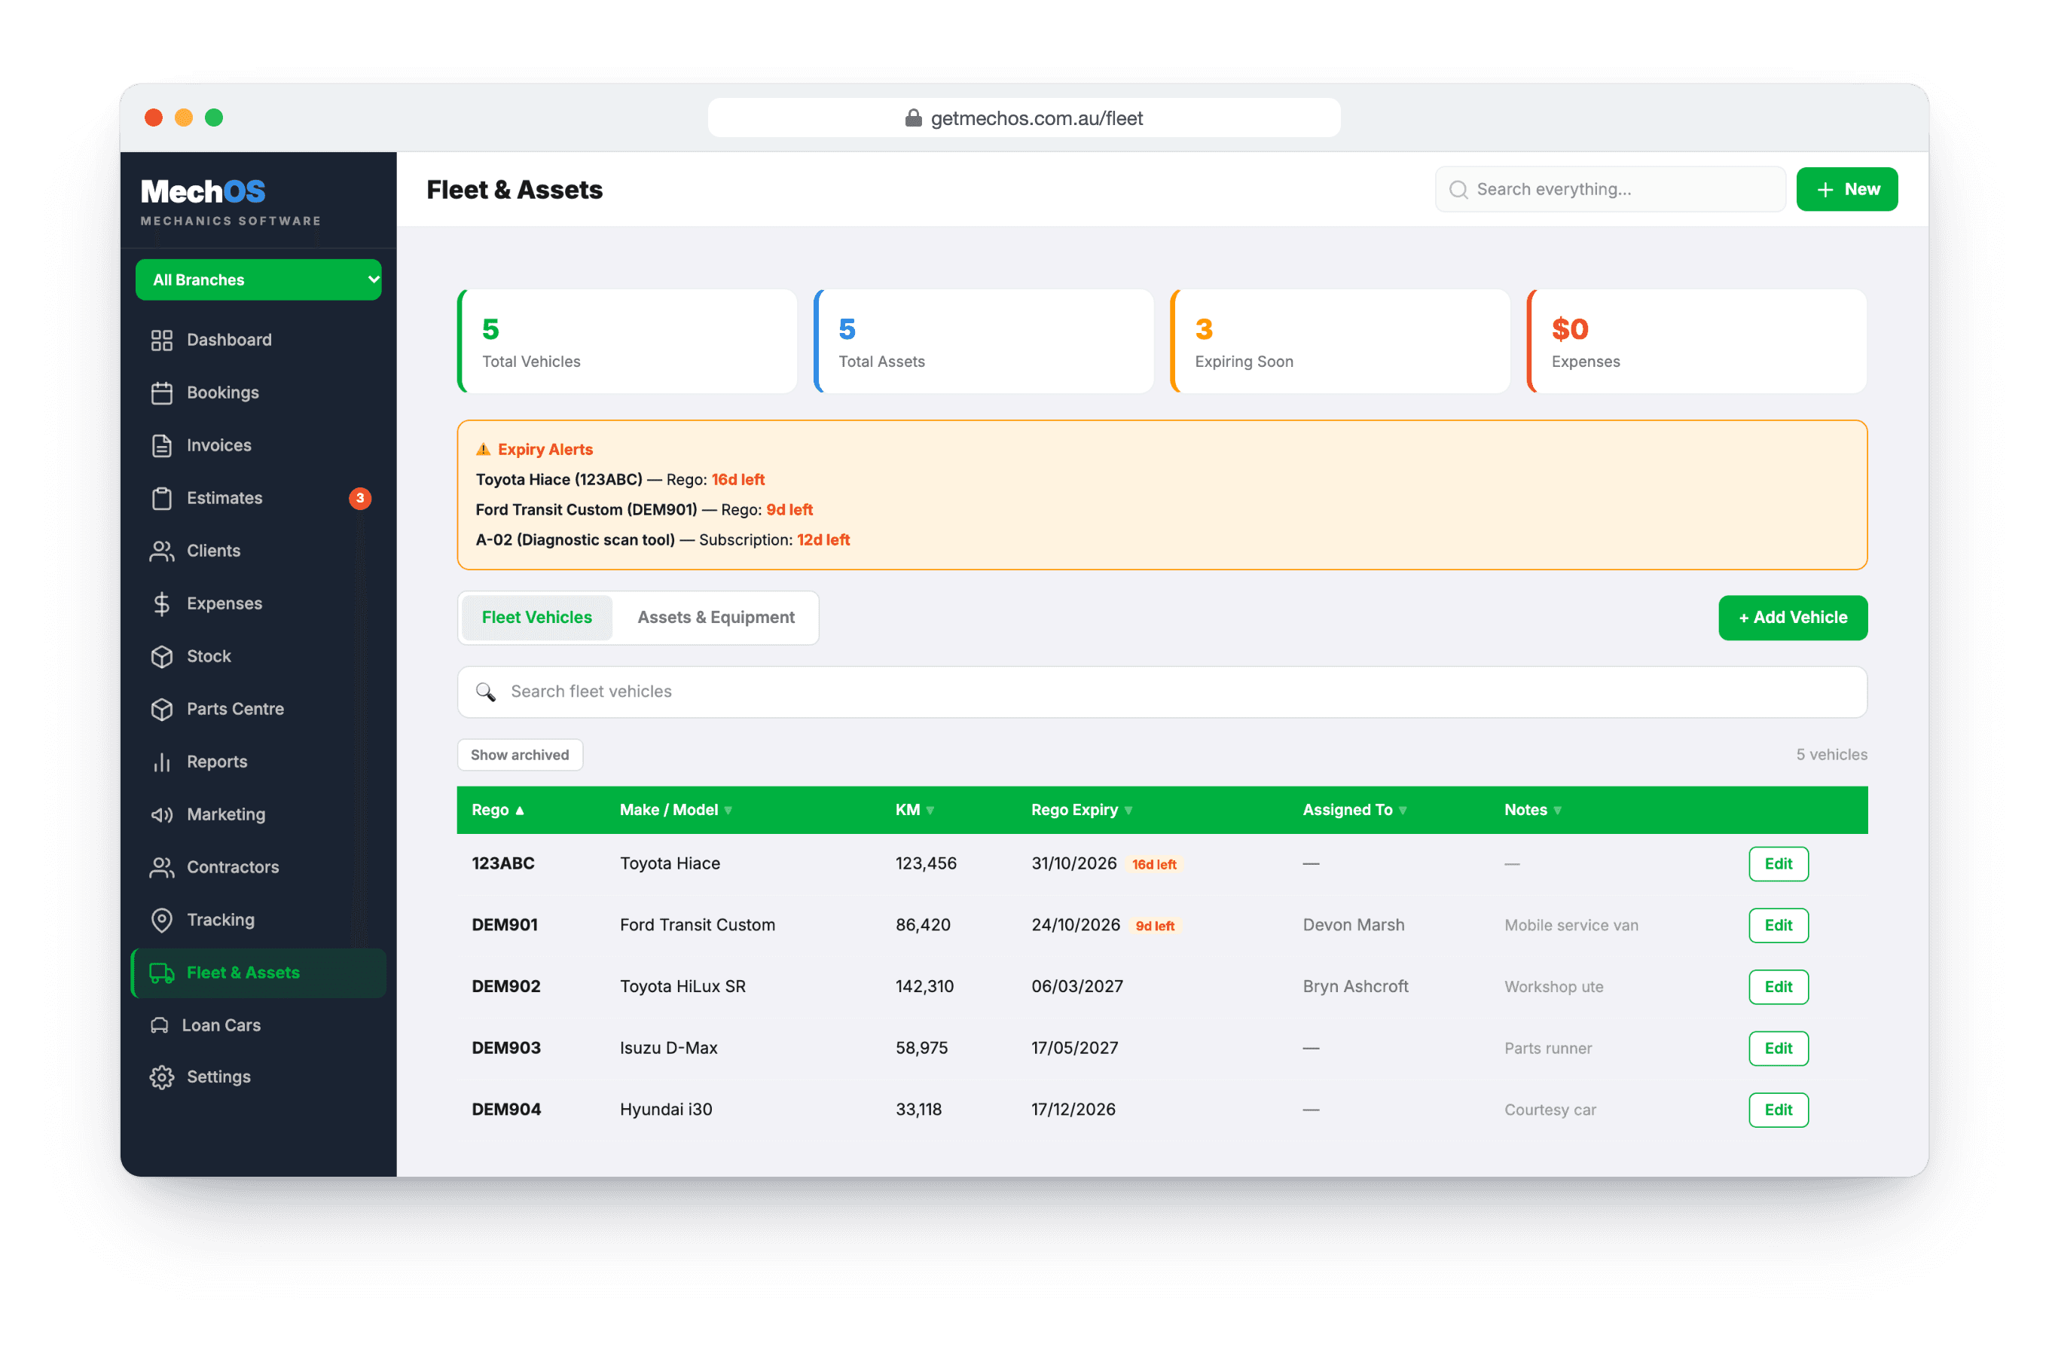2049x1356 pixels.
Task: Click the Estimates red notification badge
Action: [x=359, y=498]
